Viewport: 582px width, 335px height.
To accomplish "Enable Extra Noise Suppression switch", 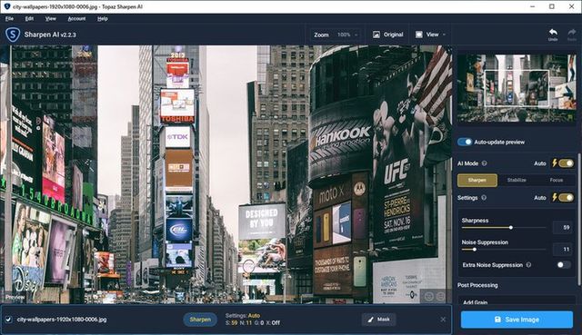I will click(x=564, y=264).
